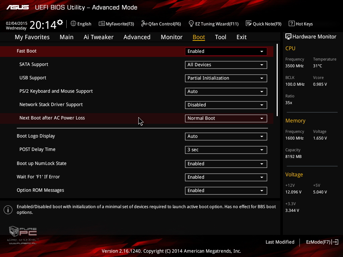Viewport: 343px width, 257px height.
Task: Select the USB Support label
Action: tap(33, 78)
